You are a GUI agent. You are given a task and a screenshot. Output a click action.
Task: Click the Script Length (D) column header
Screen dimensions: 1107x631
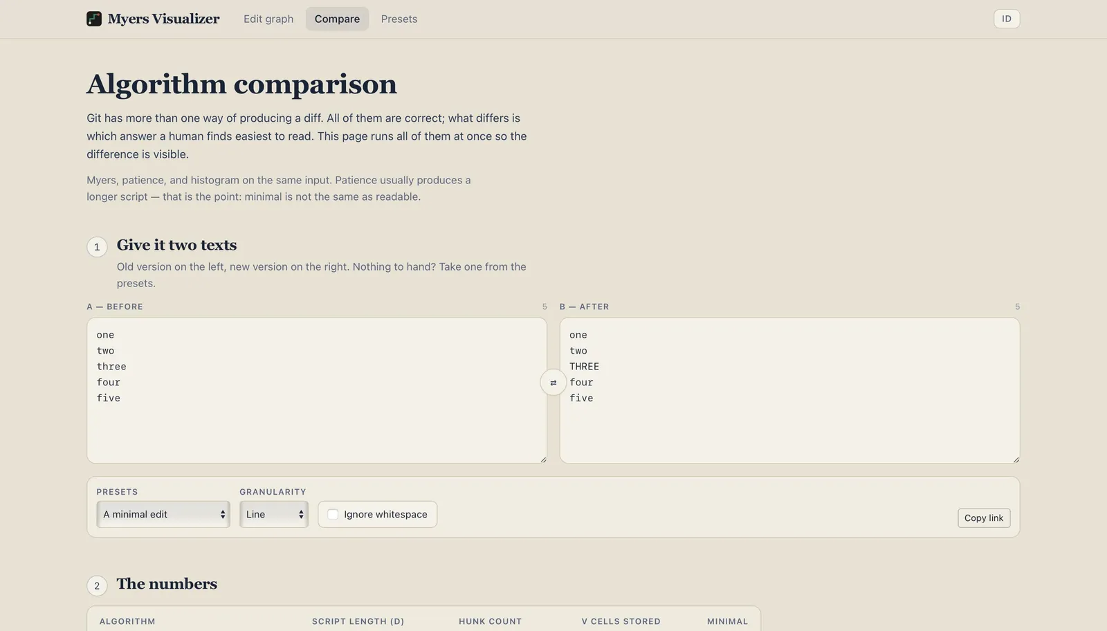click(x=358, y=621)
